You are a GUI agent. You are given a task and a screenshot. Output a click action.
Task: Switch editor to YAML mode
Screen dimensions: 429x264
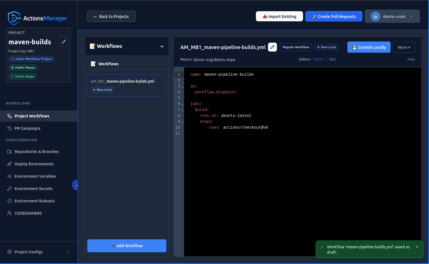tap(318, 59)
